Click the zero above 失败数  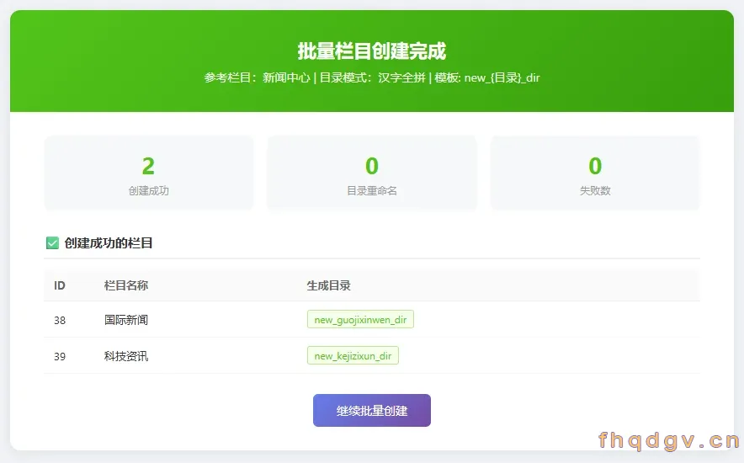pos(595,166)
